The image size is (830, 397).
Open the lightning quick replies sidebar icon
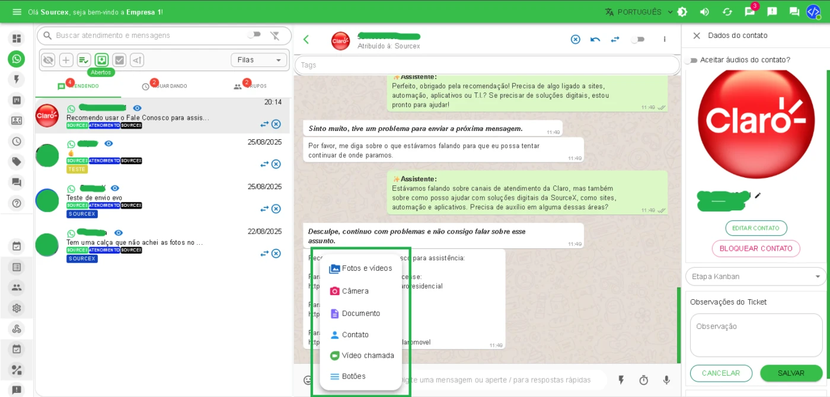pyautogui.click(x=17, y=79)
